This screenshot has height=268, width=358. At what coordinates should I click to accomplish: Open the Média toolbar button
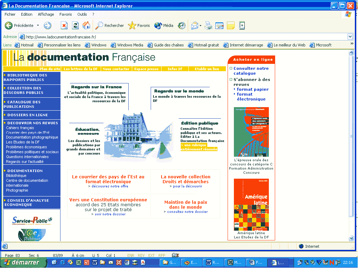(164, 25)
